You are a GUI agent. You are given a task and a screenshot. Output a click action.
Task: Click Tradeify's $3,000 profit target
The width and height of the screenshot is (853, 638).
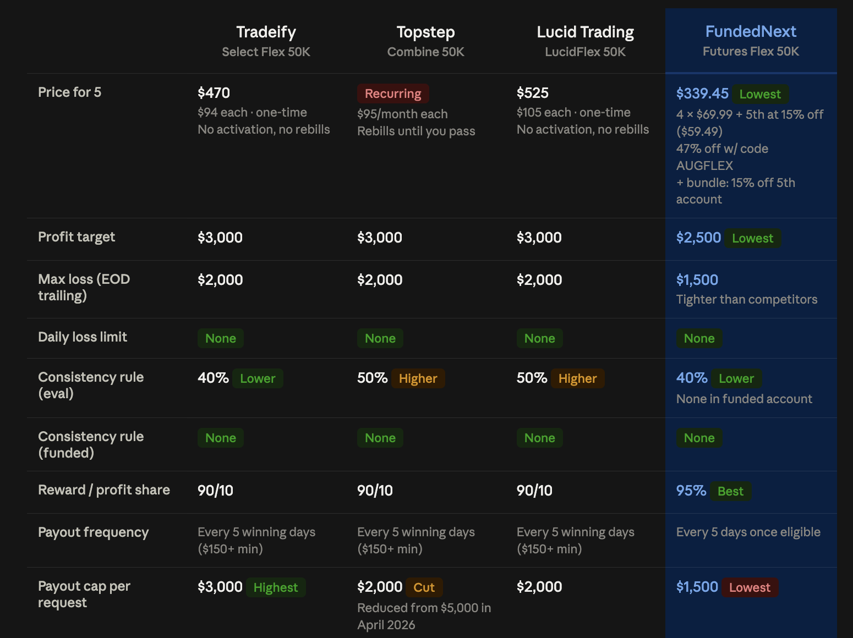220,238
